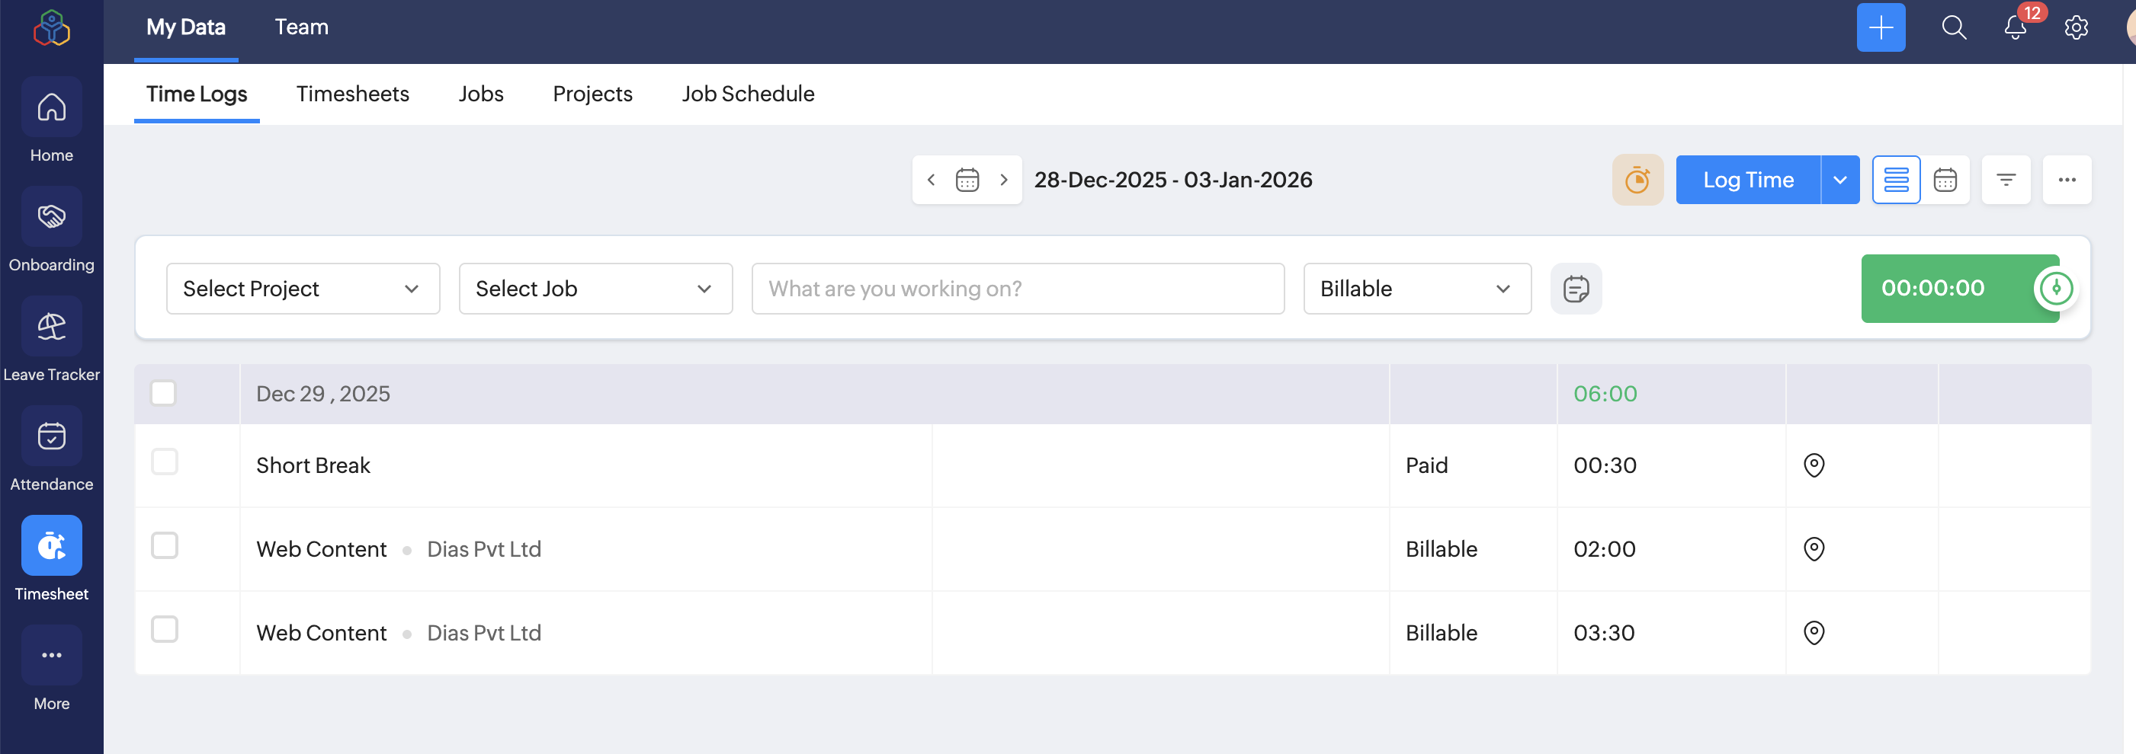Open the Home sidebar icon
The image size is (2136, 754).
[x=51, y=107]
